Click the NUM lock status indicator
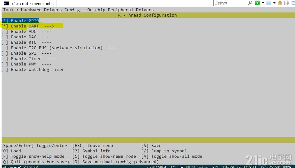The image size is (295, 168). tap(190, 167)
